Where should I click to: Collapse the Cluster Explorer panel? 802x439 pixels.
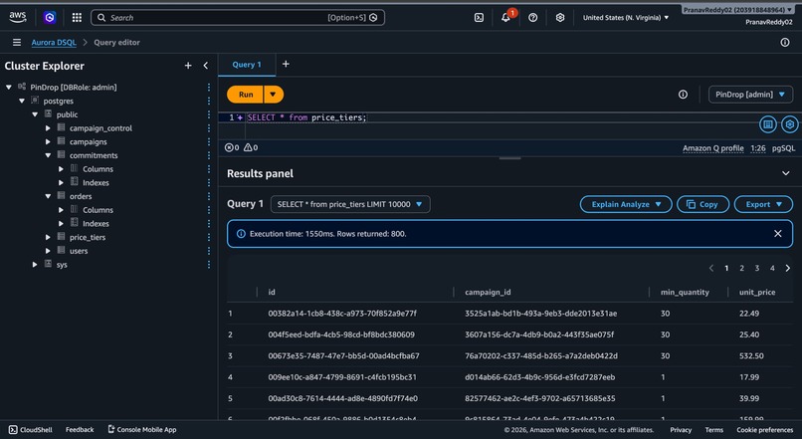(206, 66)
